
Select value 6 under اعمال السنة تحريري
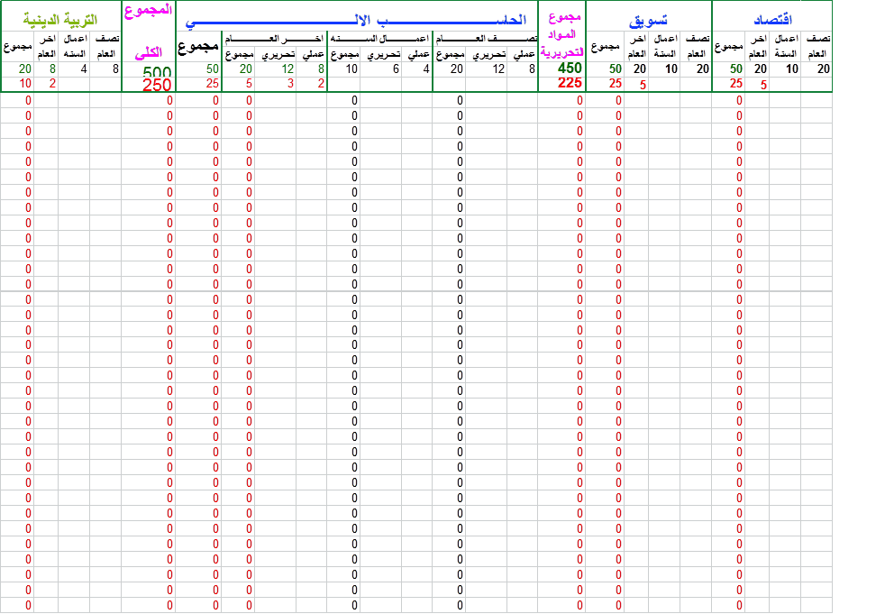[x=396, y=69]
